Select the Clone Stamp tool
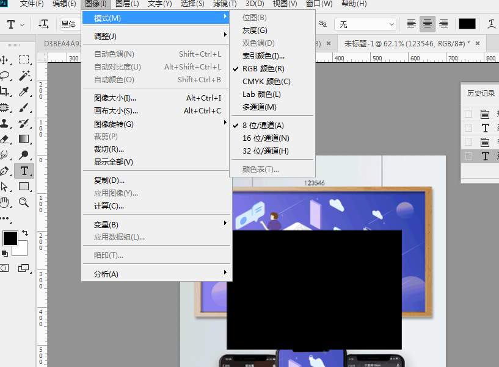The image size is (499, 367). 5,123
